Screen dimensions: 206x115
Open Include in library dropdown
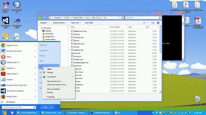pyautogui.click(x=60, y=23)
